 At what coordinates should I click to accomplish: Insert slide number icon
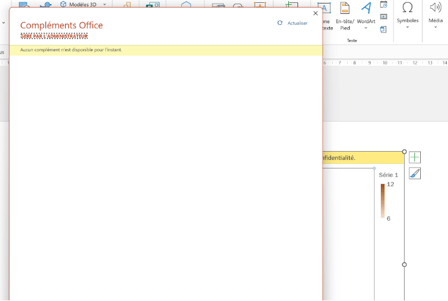tap(384, 17)
